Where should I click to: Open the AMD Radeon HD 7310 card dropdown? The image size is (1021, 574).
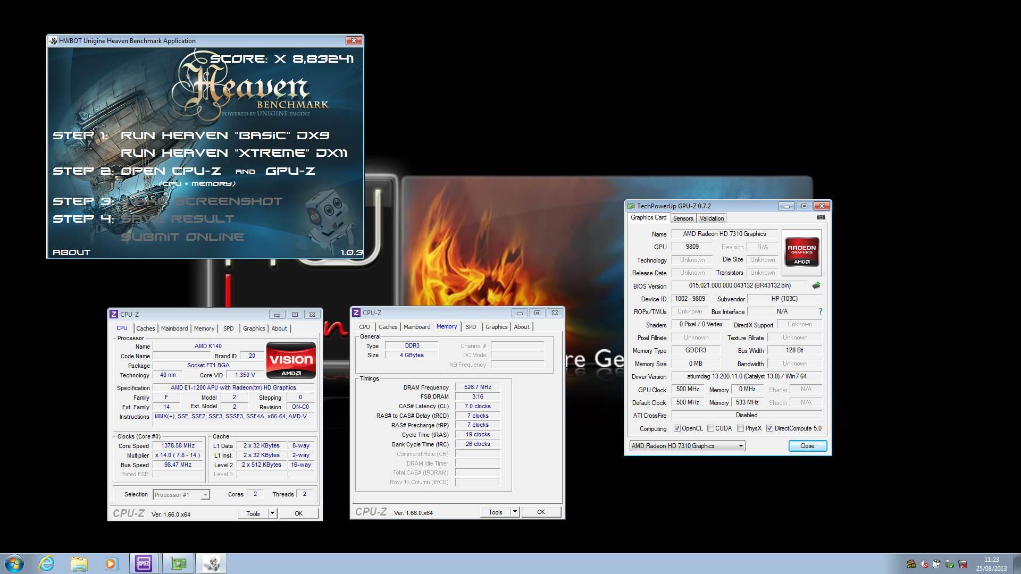tap(687, 446)
